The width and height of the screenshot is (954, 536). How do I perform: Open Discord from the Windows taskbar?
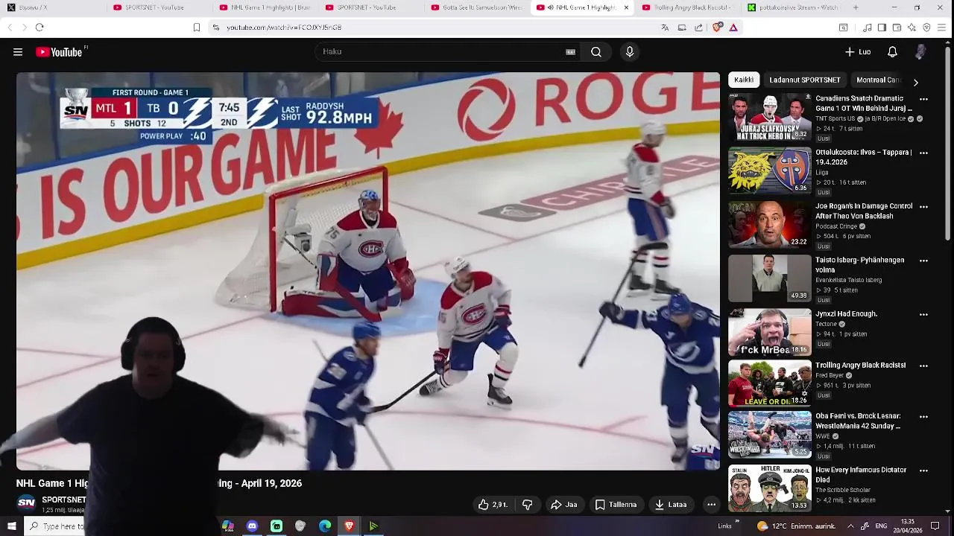click(x=252, y=526)
